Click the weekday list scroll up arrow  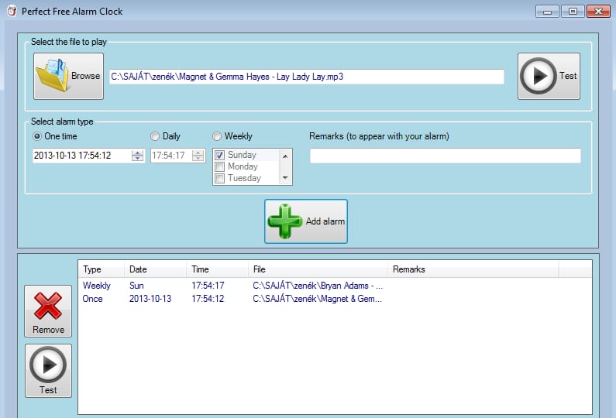pos(285,156)
